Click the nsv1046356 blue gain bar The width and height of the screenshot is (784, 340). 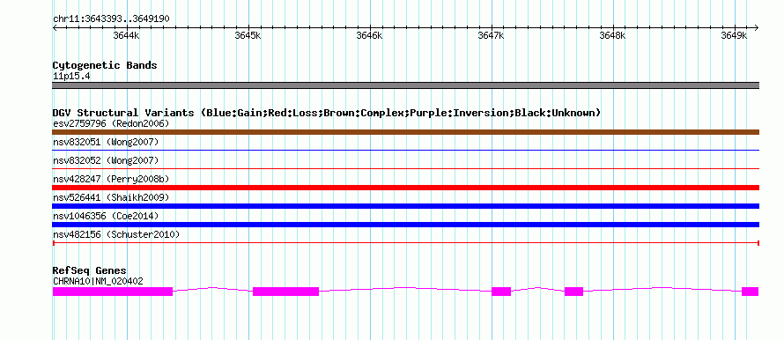pyautogui.click(x=405, y=225)
